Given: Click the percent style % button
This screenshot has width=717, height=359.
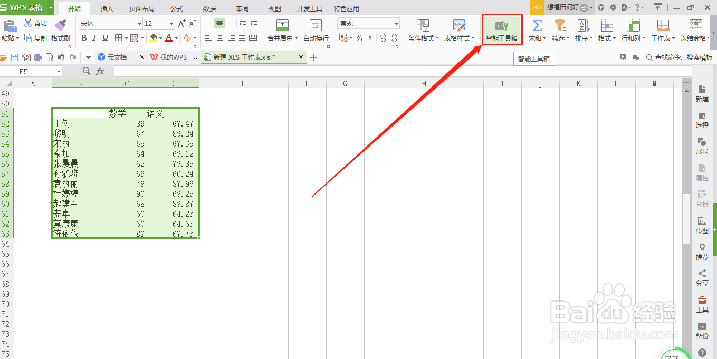Looking at the screenshot, I should pos(359,38).
